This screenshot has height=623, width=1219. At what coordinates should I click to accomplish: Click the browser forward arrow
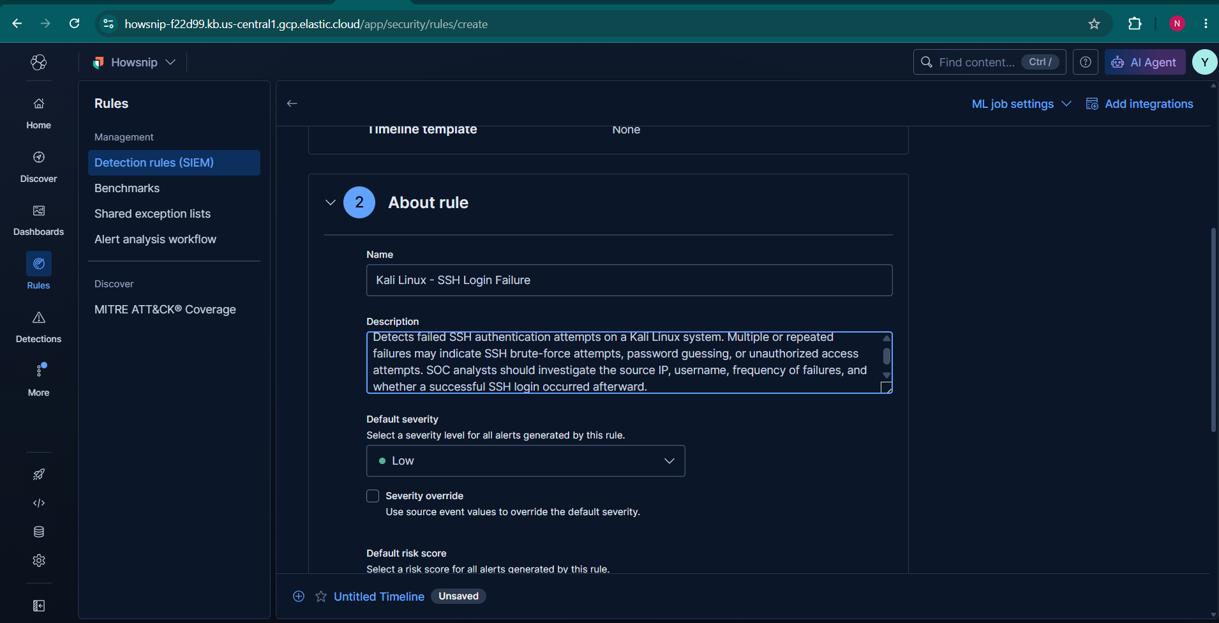tap(45, 24)
